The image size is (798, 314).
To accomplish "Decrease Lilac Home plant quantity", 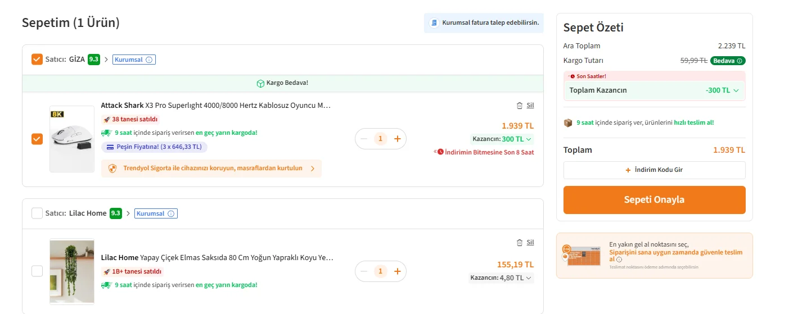I will [x=364, y=271].
